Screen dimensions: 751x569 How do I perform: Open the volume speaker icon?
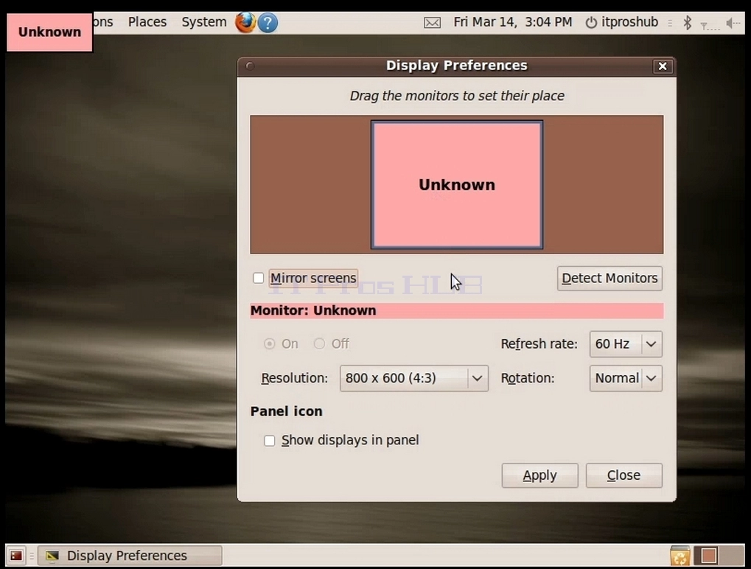(733, 23)
